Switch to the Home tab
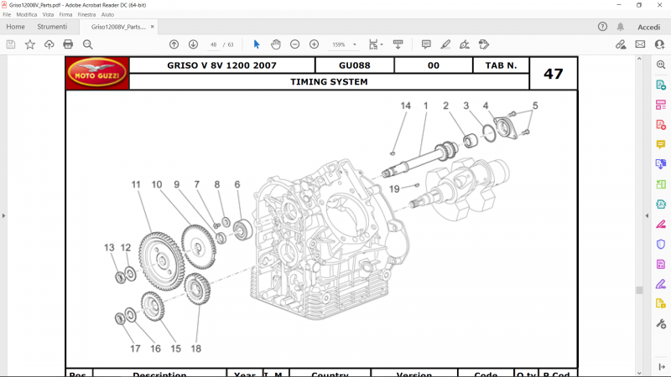This screenshot has height=377, width=671. click(x=15, y=27)
